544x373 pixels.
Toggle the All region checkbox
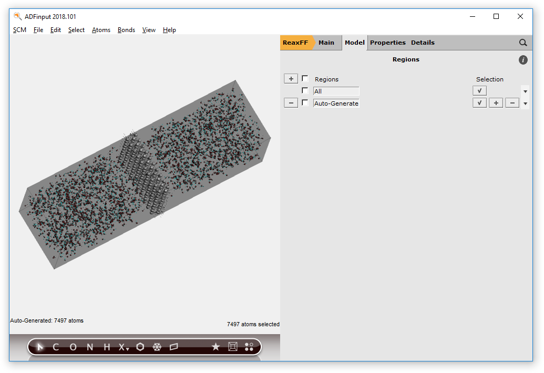305,90
